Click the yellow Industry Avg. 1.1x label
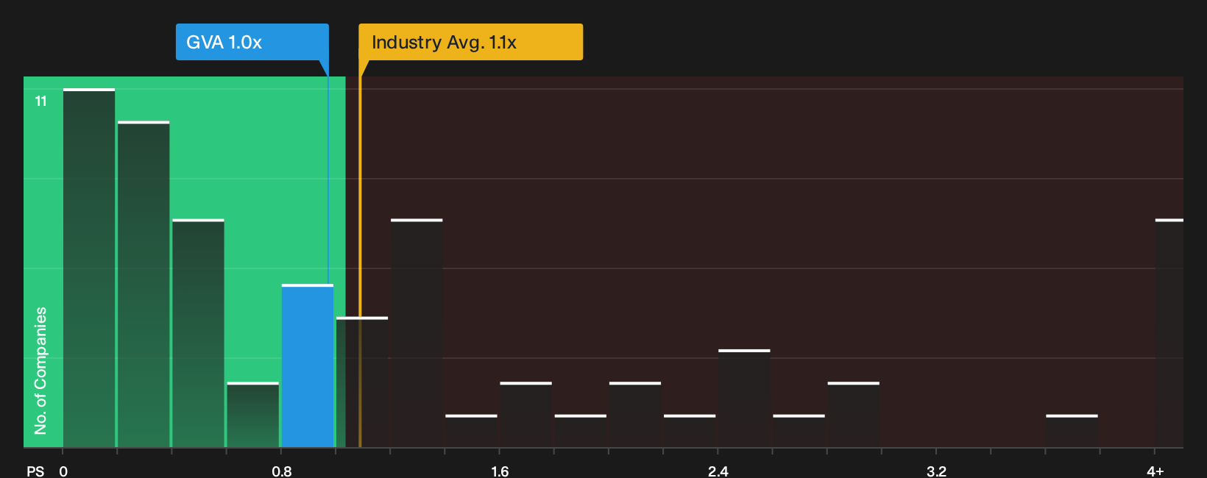This screenshot has height=478, width=1207. tap(470, 42)
